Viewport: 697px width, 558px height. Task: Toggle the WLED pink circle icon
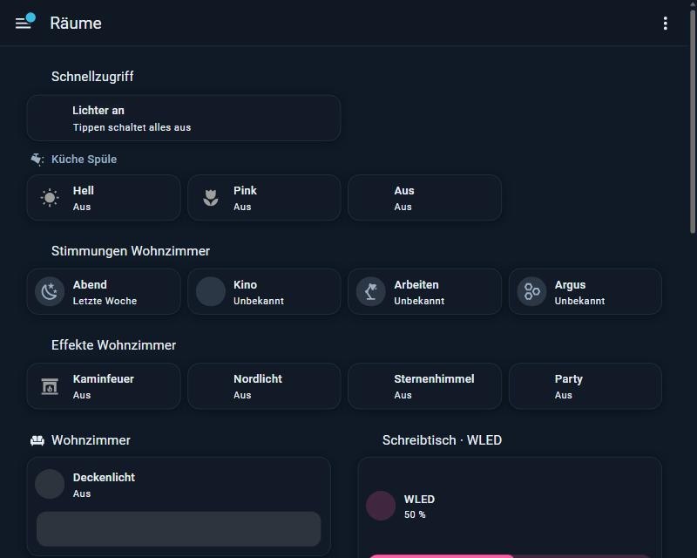click(381, 506)
